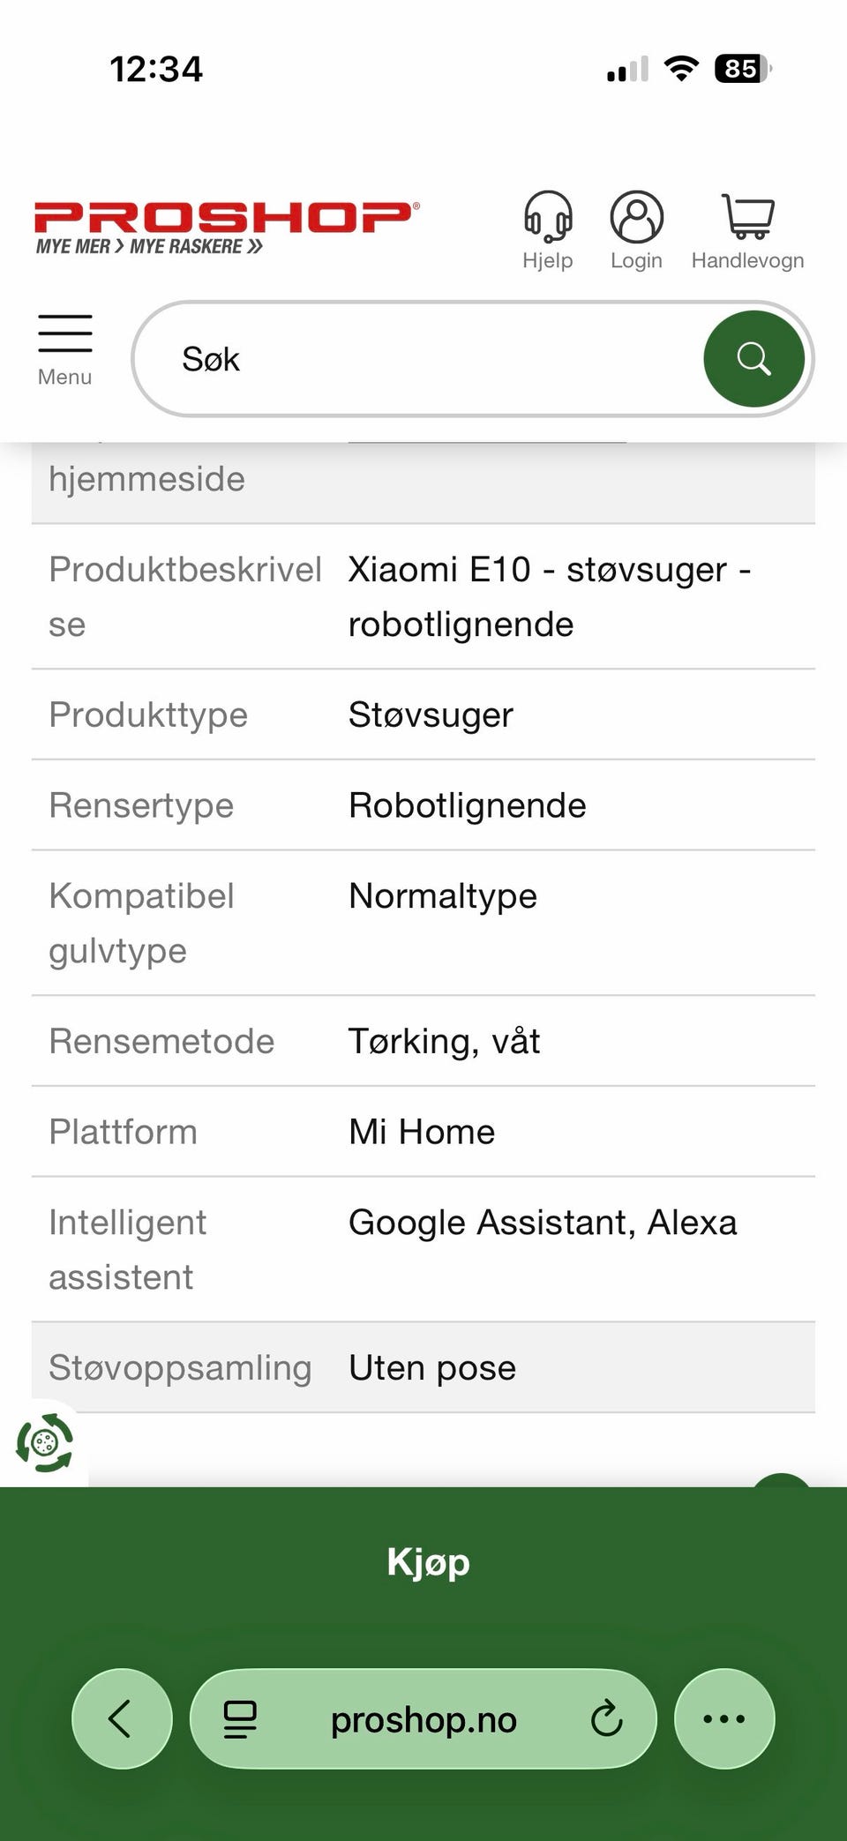The width and height of the screenshot is (847, 1841).
Task: Tap the Login user icon
Action: (x=636, y=217)
